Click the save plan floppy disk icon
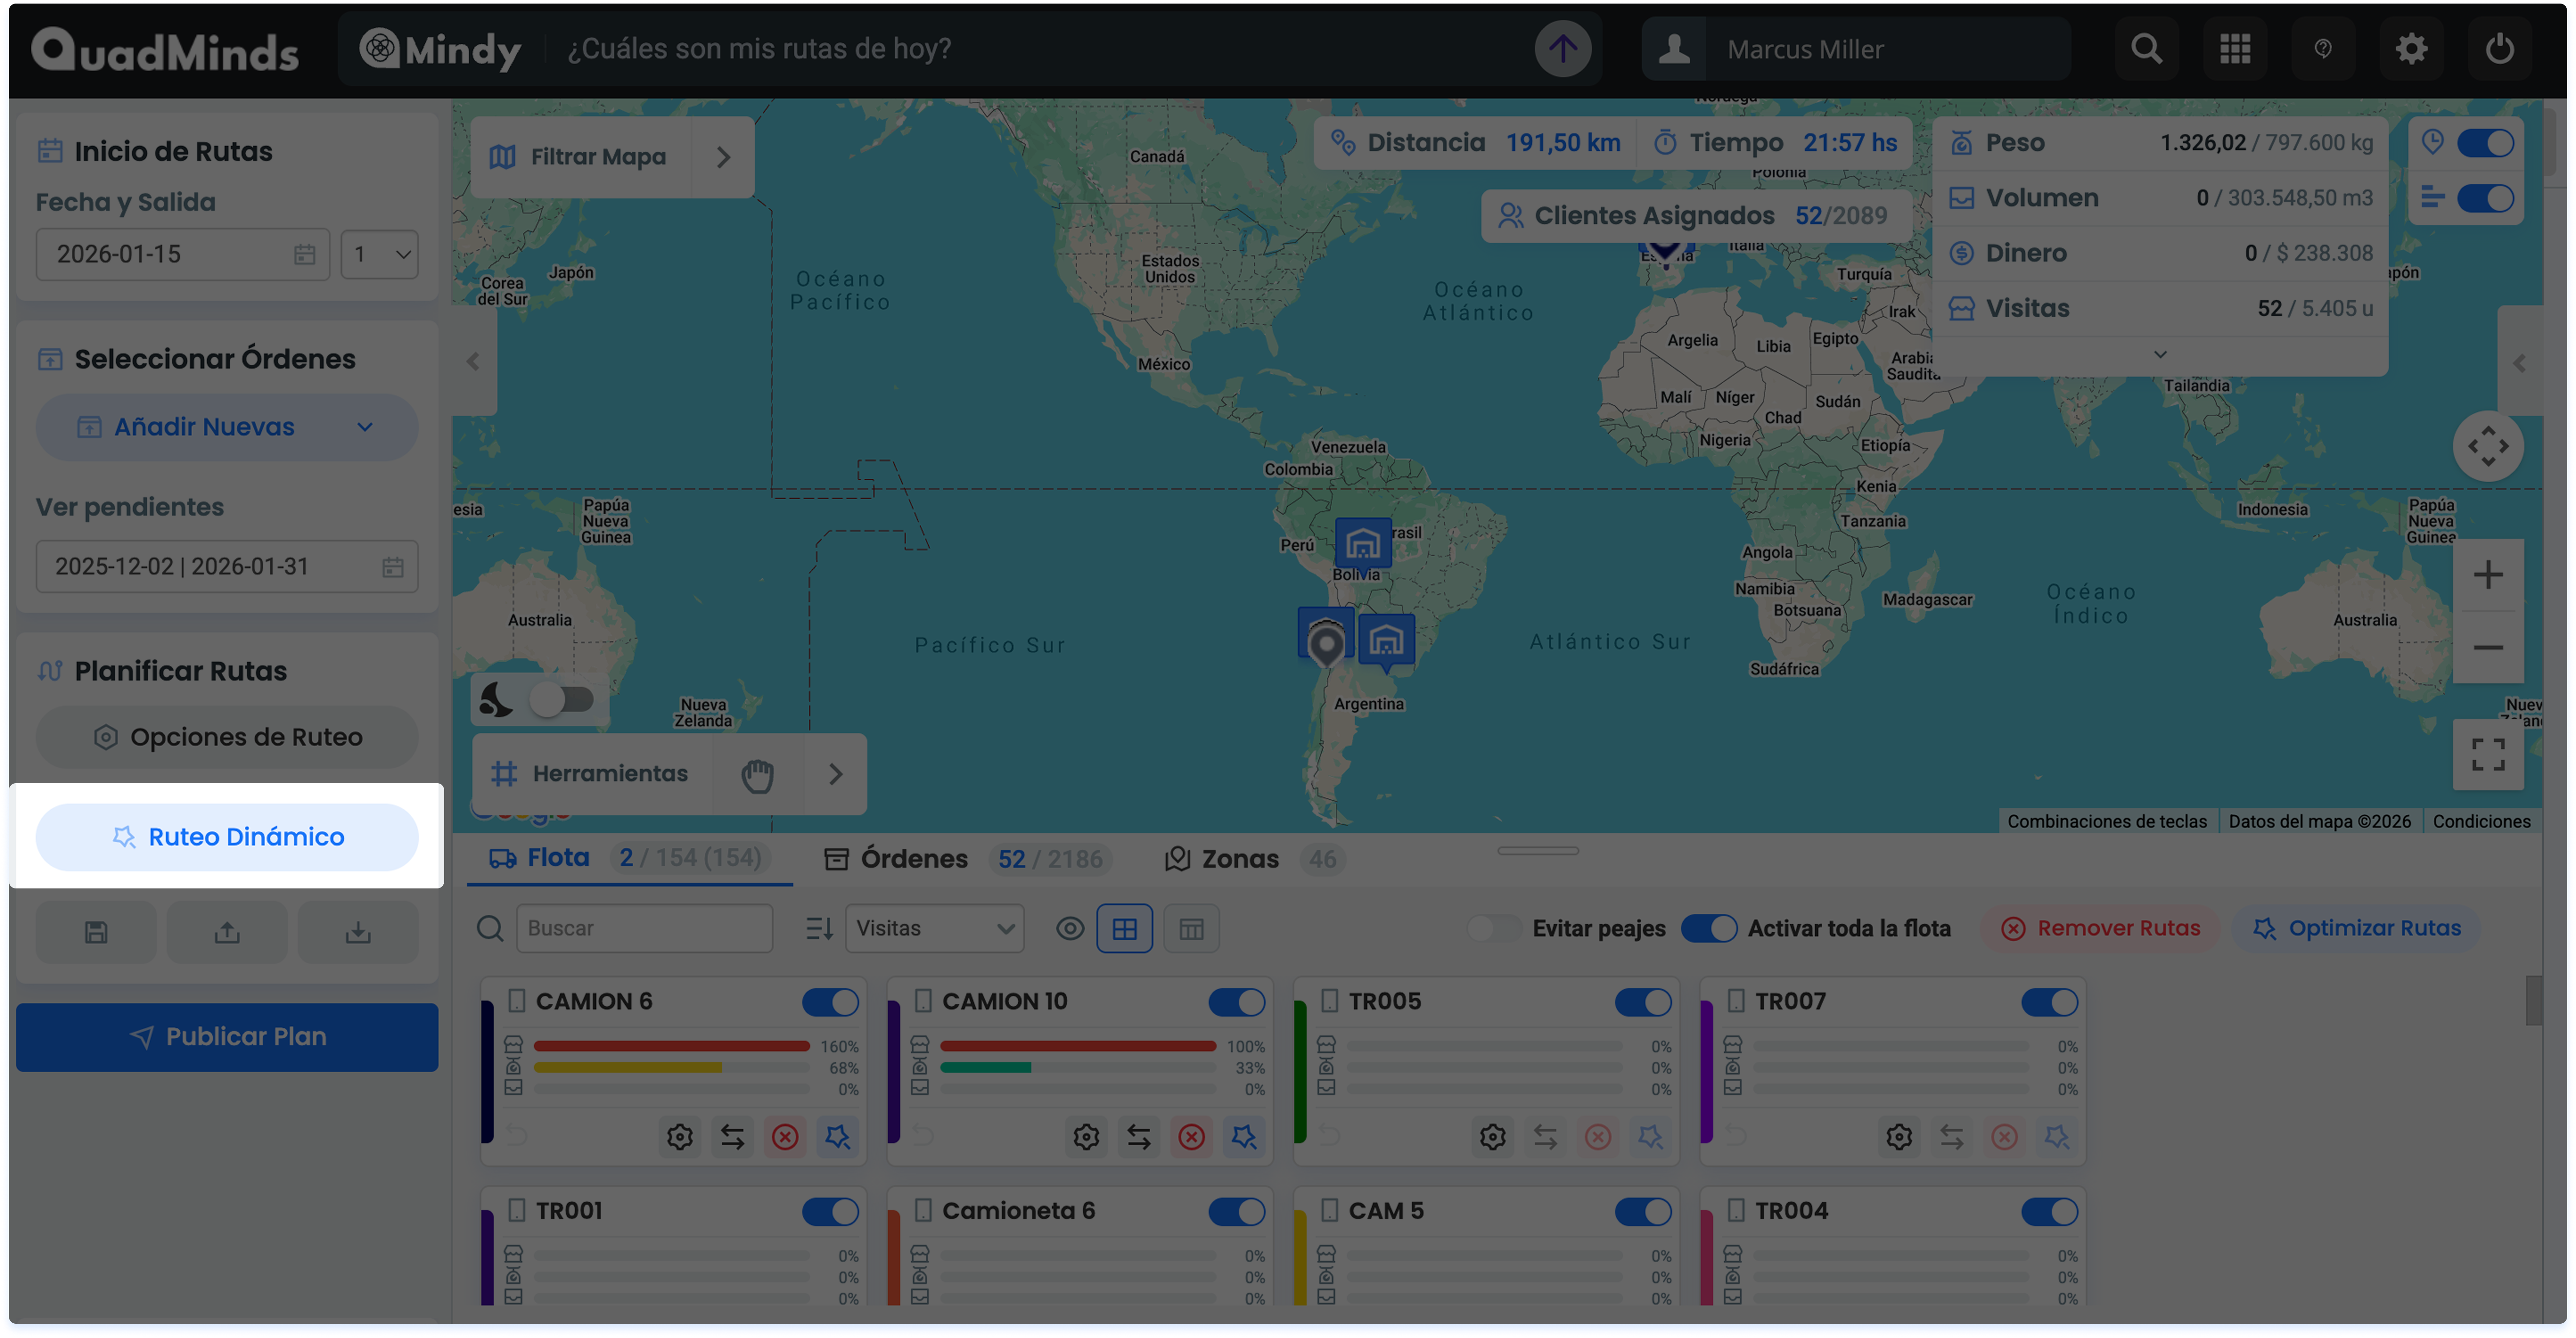 tap(96, 932)
